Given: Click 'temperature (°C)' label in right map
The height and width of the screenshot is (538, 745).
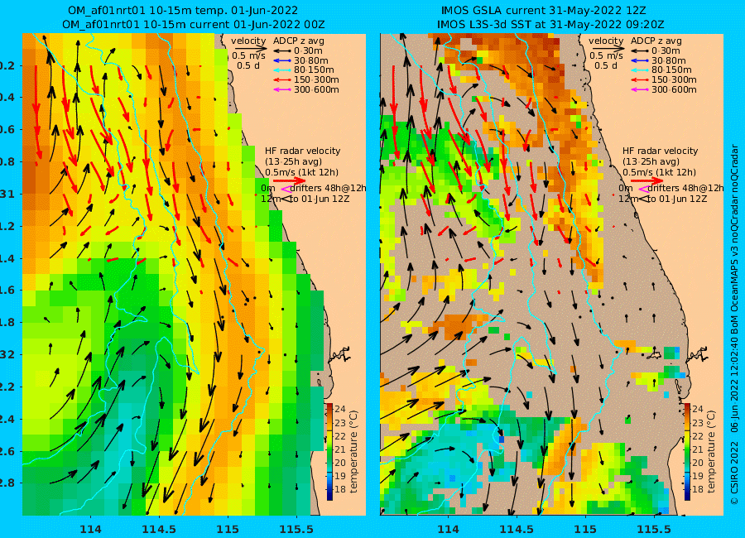Looking at the screenshot, I should click(711, 451).
